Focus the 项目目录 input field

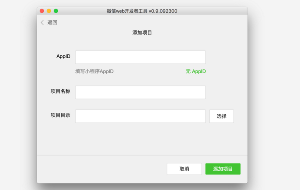pyautogui.click(x=140, y=116)
